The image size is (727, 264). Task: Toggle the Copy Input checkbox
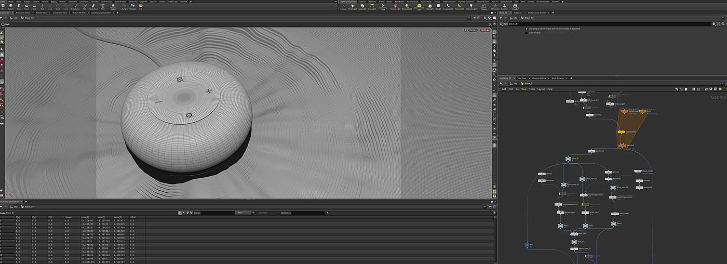[527, 29]
